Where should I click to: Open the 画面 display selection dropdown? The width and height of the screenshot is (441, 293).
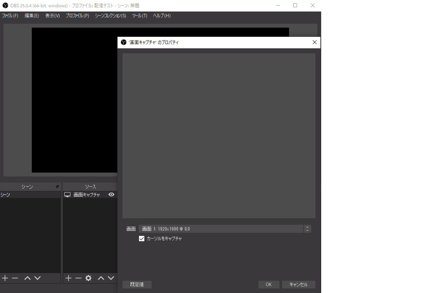(222, 229)
